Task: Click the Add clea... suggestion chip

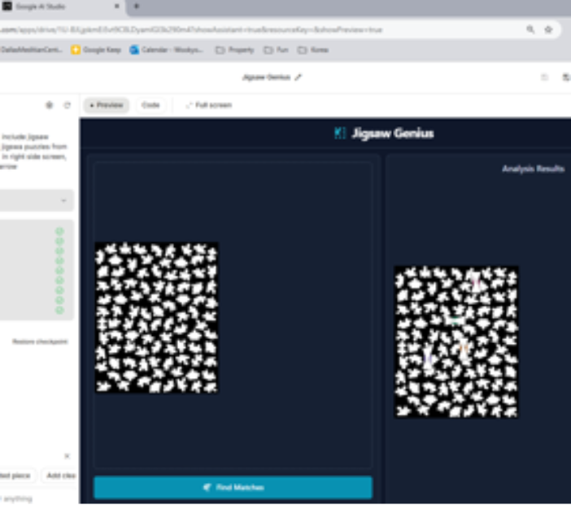Action: coord(60,476)
